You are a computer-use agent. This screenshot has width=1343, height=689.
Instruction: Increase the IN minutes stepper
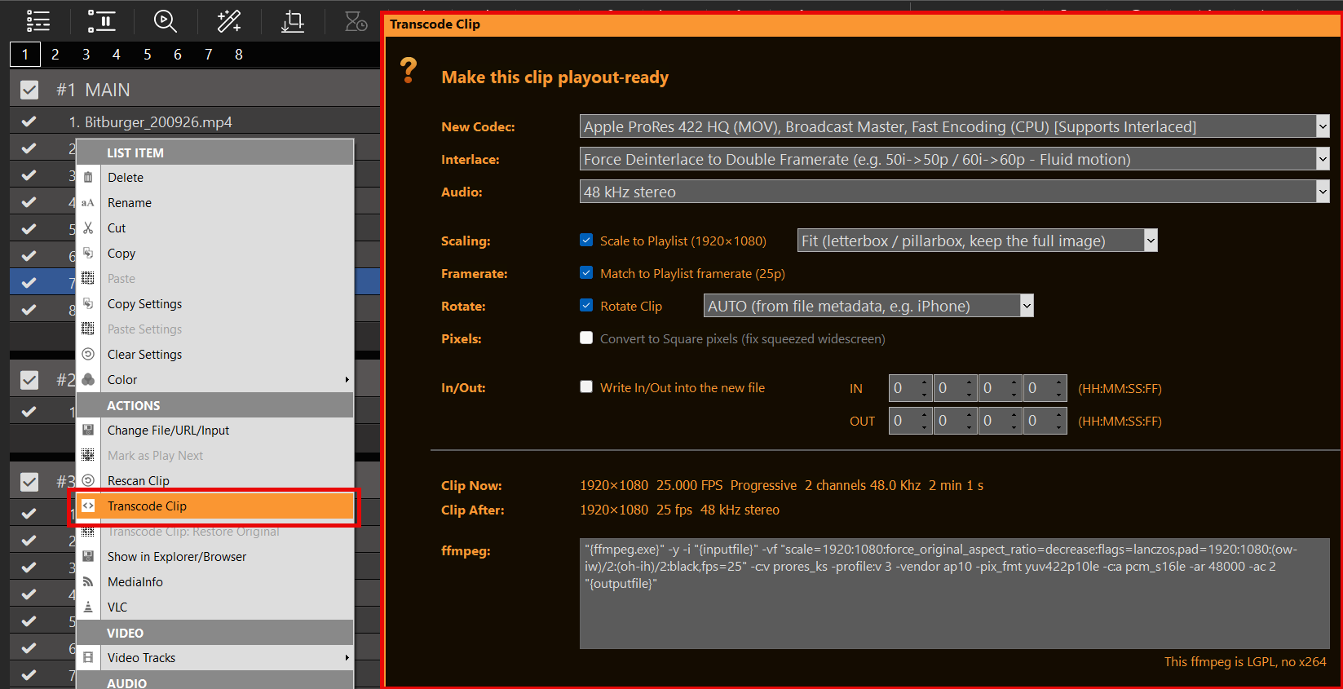tap(969, 382)
